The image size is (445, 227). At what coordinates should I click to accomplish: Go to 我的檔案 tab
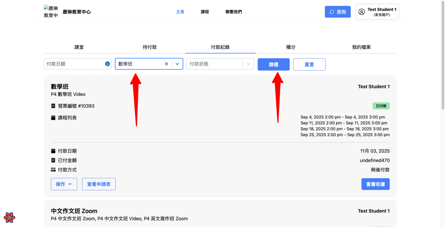pos(361,47)
